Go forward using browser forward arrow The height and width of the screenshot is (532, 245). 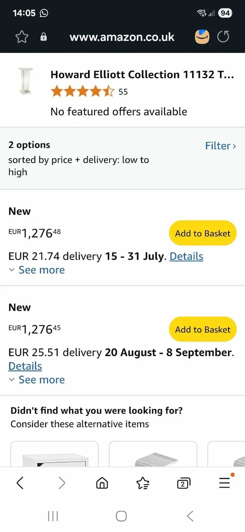[61, 483]
